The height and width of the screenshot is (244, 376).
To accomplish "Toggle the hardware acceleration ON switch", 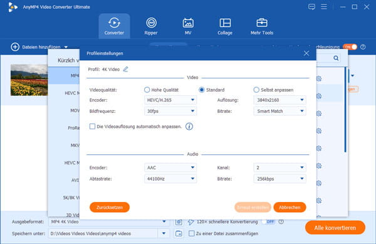I will click(x=350, y=47).
